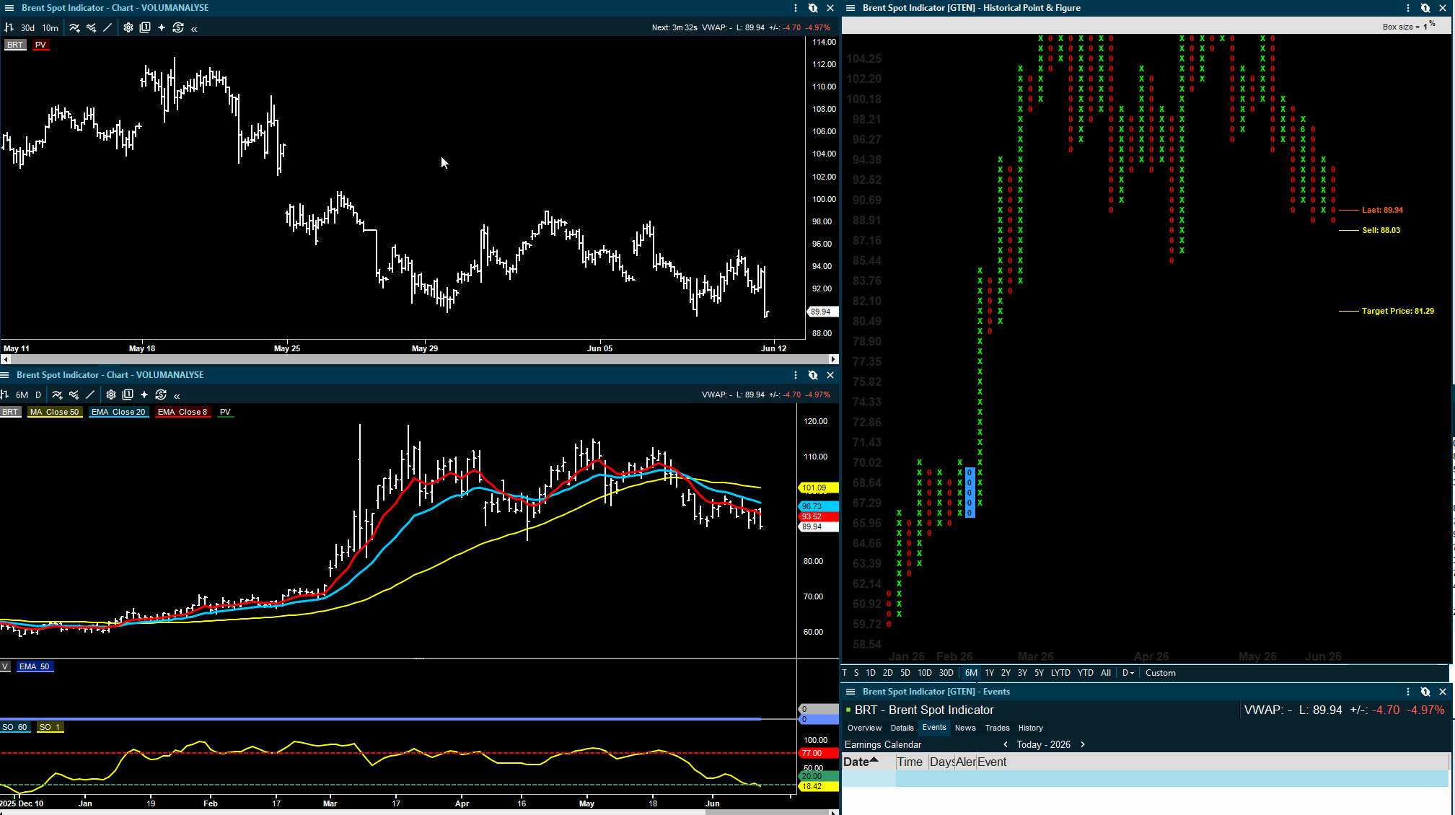The height and width of the screenshot is (815, 1455).
Task: Toggle PV series label in top chart
Action: tap(40, 45)
